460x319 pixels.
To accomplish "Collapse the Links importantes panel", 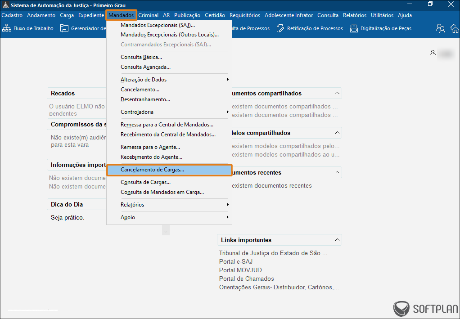I will click(x=337, y=240).
